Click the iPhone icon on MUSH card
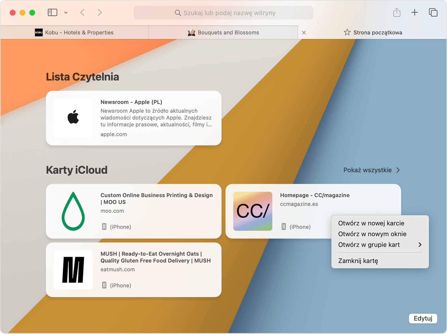Screen dimensions: 447x334 (x=104, y=285)
